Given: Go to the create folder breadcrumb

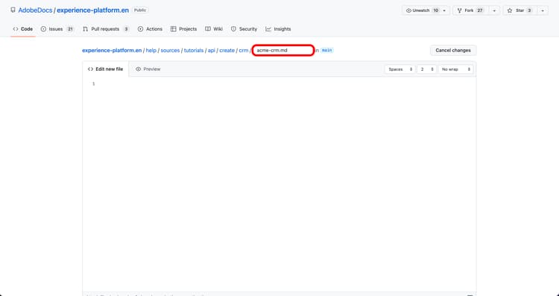Looking at the screenshot, I should (227, 50).
